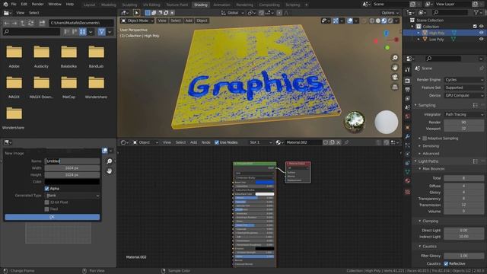This screenshot has width=487, height=274.
Task: Toggle Use Nodes checkbox
Action: [217, 142]
